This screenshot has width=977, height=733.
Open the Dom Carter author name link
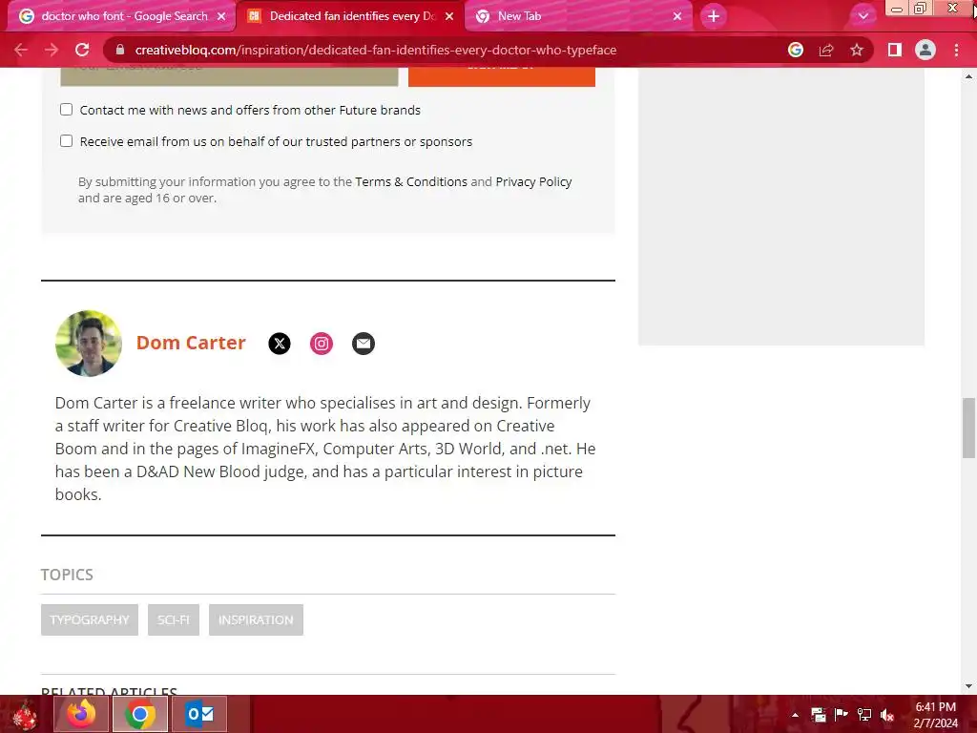tap(191, 343)
